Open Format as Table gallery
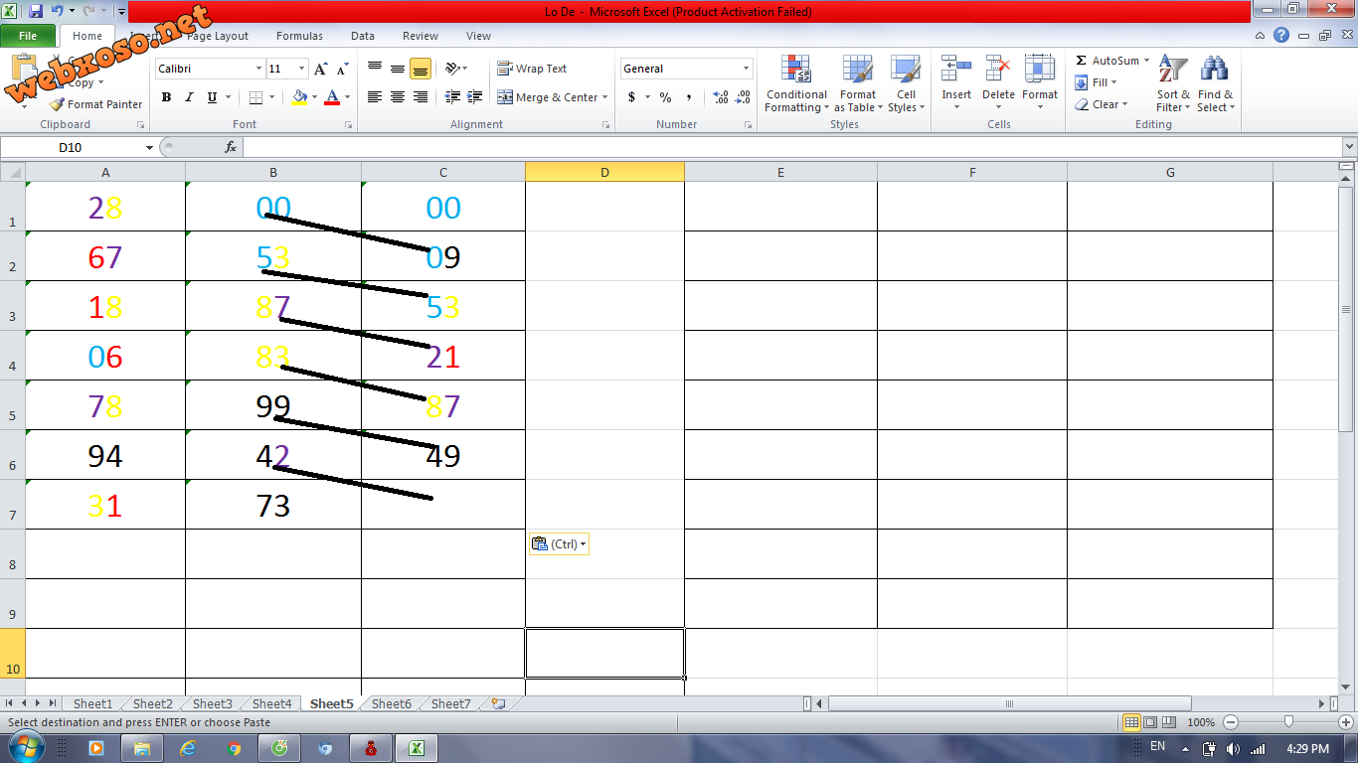This screenshot has width=1358, height=763. click(857, 71)
